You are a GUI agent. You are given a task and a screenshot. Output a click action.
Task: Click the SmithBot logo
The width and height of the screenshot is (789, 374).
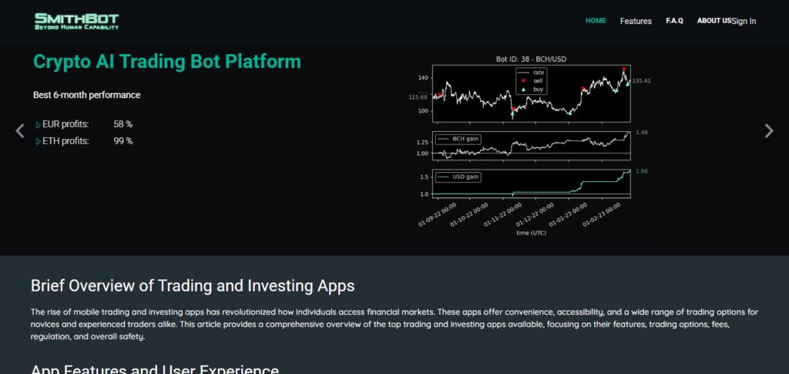click(76, 21)
